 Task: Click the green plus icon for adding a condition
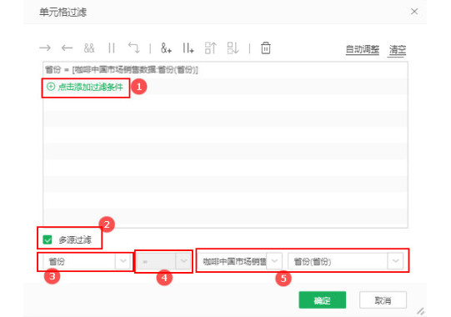point(51,87)
